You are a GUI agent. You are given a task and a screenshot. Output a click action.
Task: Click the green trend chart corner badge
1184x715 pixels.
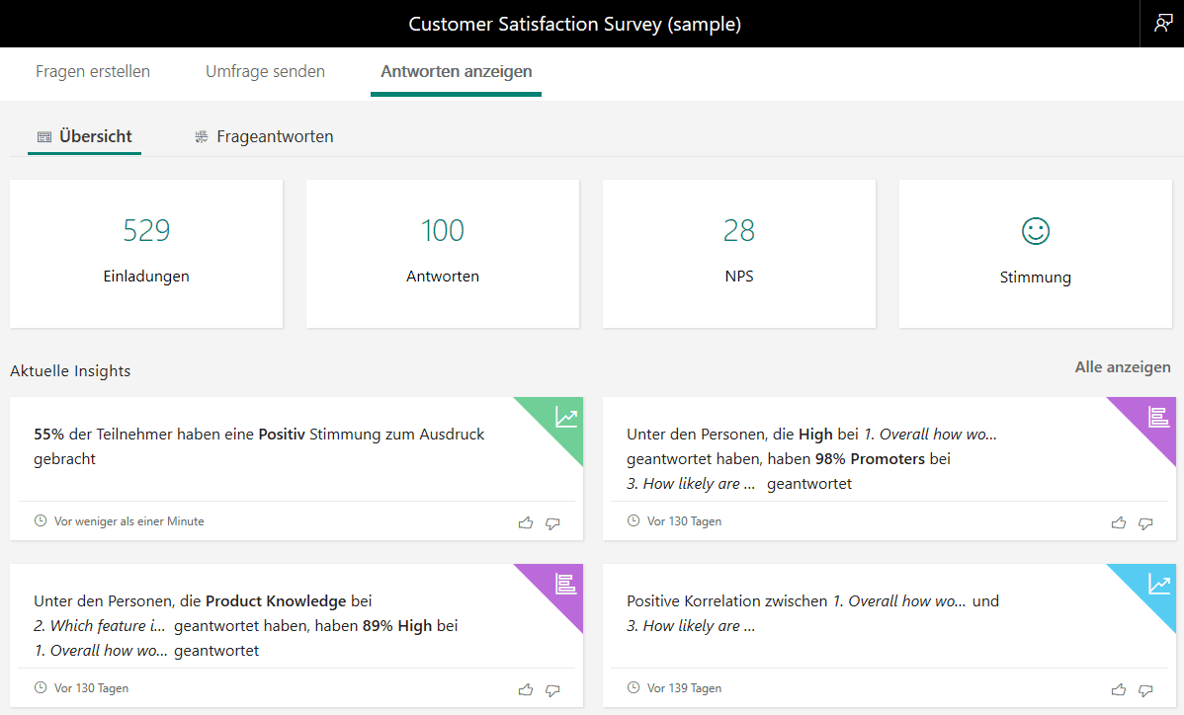(x=565, y=416)
